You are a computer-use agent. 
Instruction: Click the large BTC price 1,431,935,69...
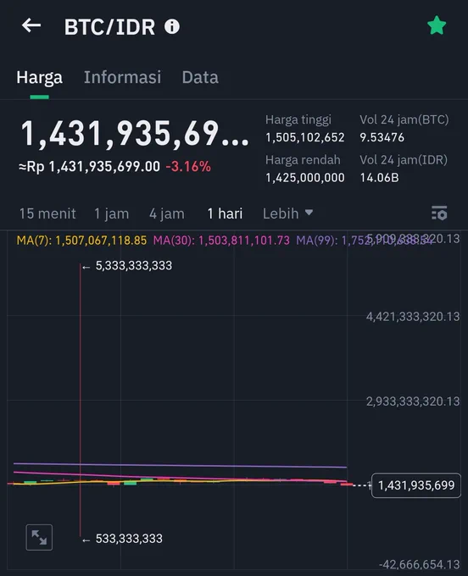click(135, 134)
